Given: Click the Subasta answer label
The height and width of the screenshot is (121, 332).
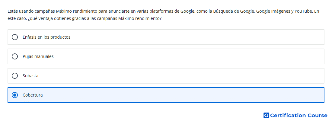Looking at the screenshot, I should click(x=30, y=76).
